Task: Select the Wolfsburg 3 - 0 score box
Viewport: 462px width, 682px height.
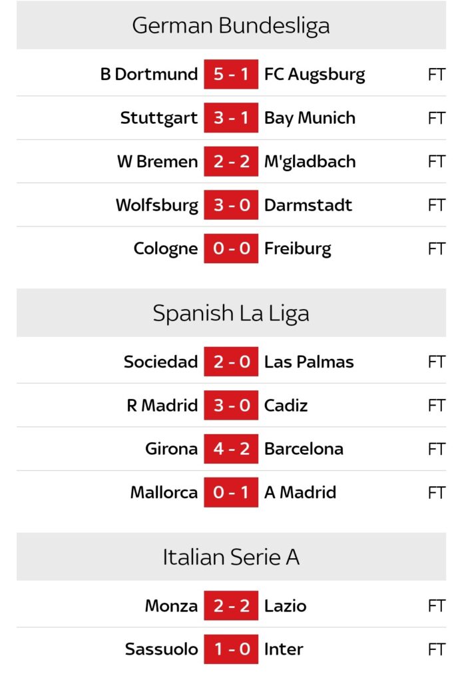Action: click(231, 205)
